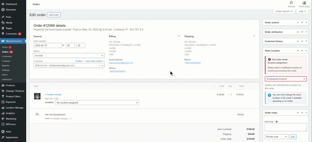Image resolution: width=312 pixels, height=142 pixels.
Task: Click the blue info icon in Store Location
Action: (x=269, y=95)
